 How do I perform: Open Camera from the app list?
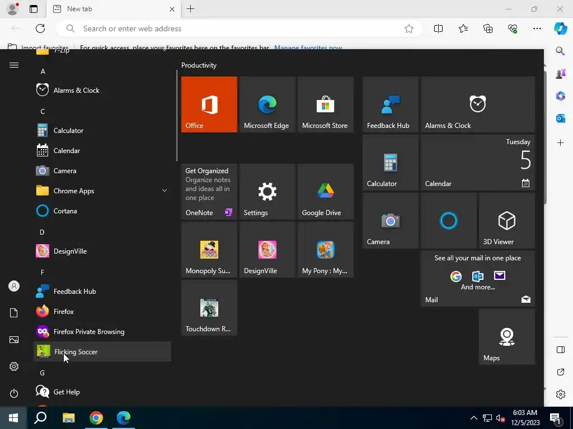click(x=102, y=171)
